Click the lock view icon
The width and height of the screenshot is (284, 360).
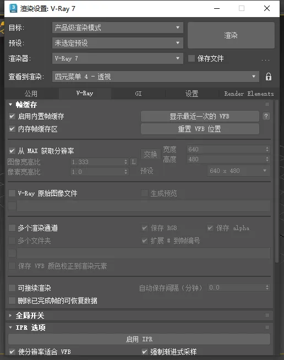click(x=269, y=77)
